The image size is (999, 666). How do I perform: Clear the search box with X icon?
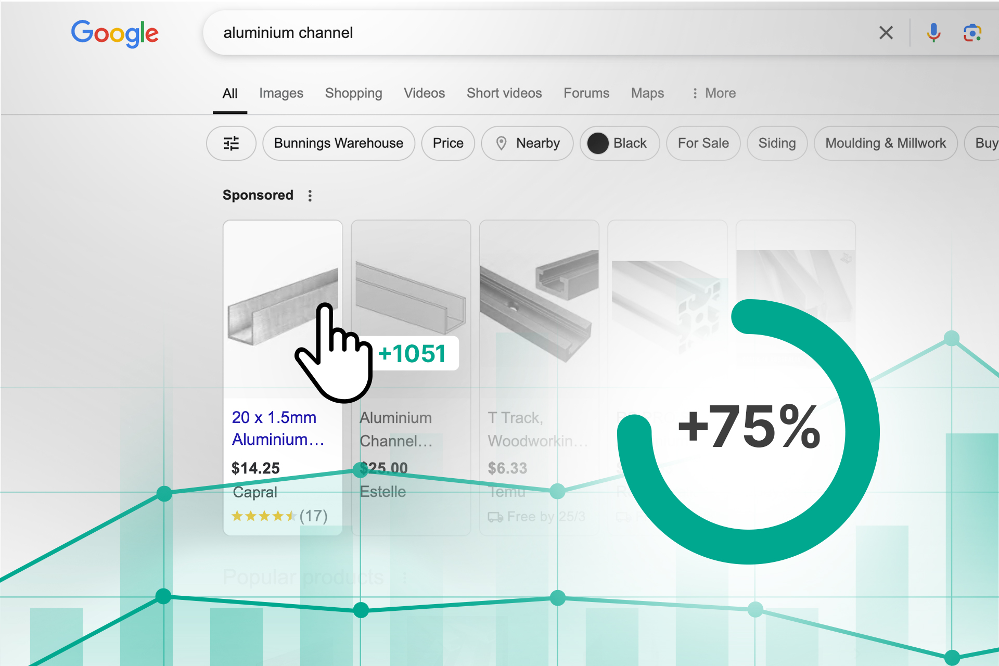886,33
